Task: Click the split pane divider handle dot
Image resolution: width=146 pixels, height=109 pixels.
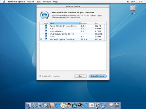Action: tap(73, 41)
